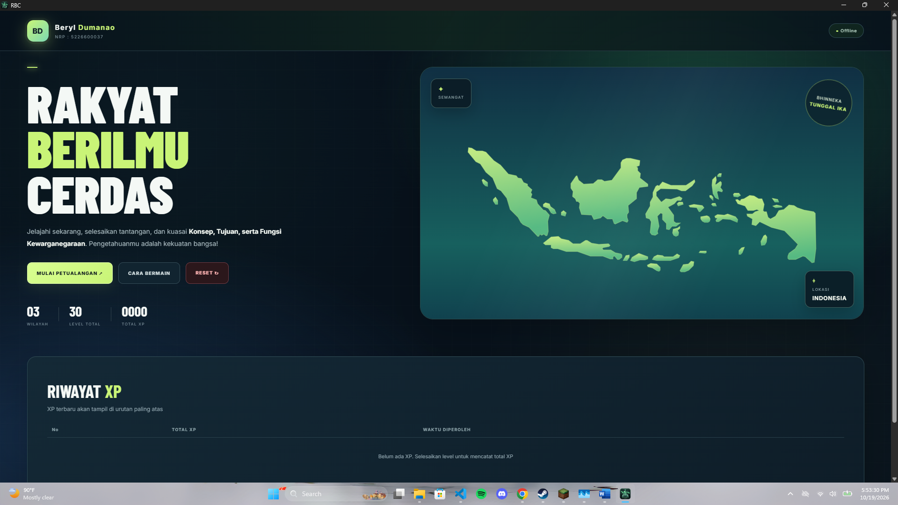Click the Beryl Dumanao profile name
Viewport: 898px width, 505px height.
pyautogui.click(x=85, y=28)
